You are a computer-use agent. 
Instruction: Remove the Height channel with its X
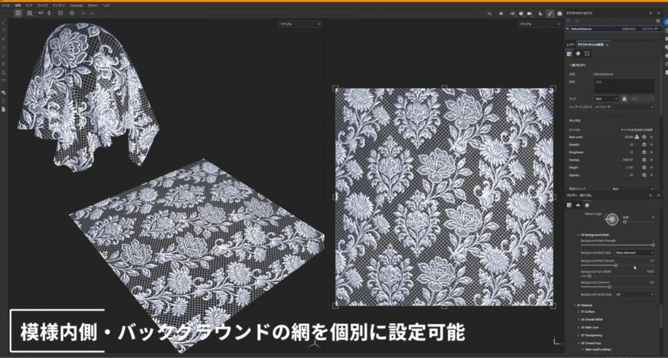point(652,168)
